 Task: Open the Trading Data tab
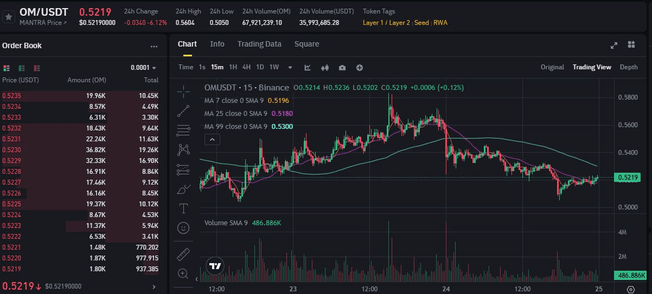click(x=259, y=44)
